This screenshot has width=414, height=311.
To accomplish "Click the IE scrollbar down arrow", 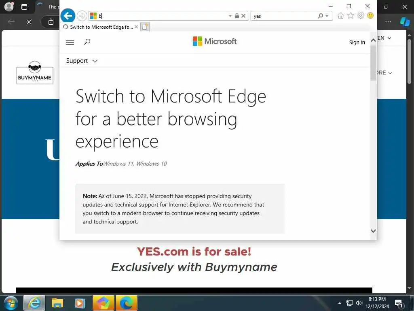I will pos(373,231).
